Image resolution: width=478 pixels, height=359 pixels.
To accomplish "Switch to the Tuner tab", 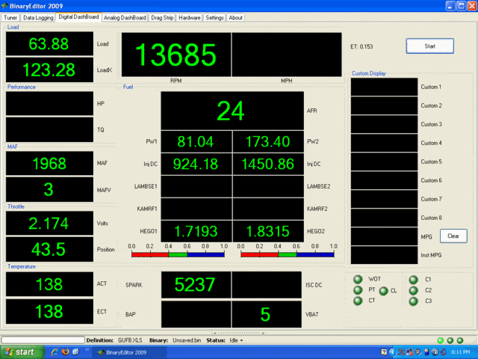I will [10, 18].
